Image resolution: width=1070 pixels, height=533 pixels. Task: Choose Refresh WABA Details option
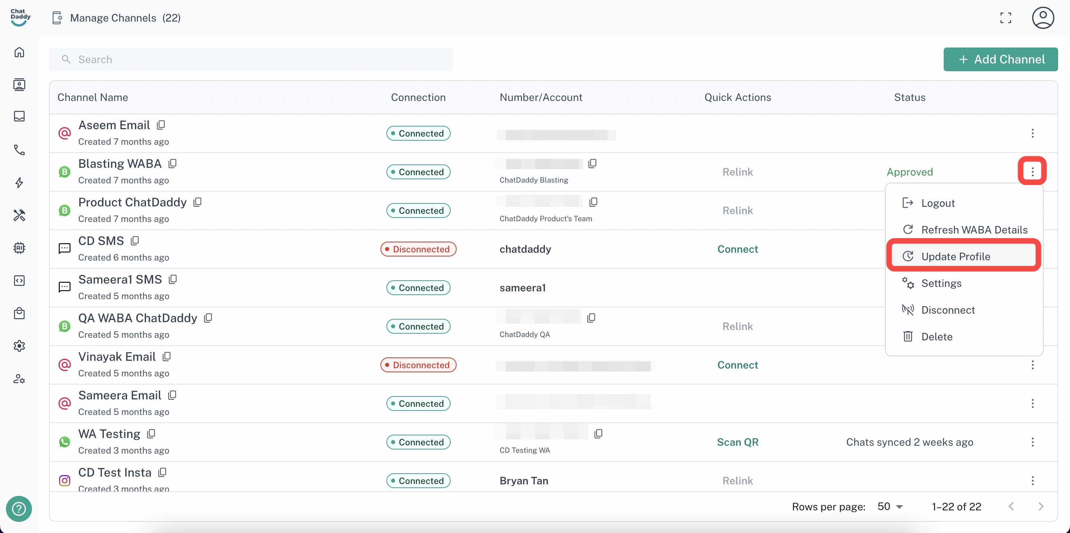pyautogui.click(x=974, y=229)
